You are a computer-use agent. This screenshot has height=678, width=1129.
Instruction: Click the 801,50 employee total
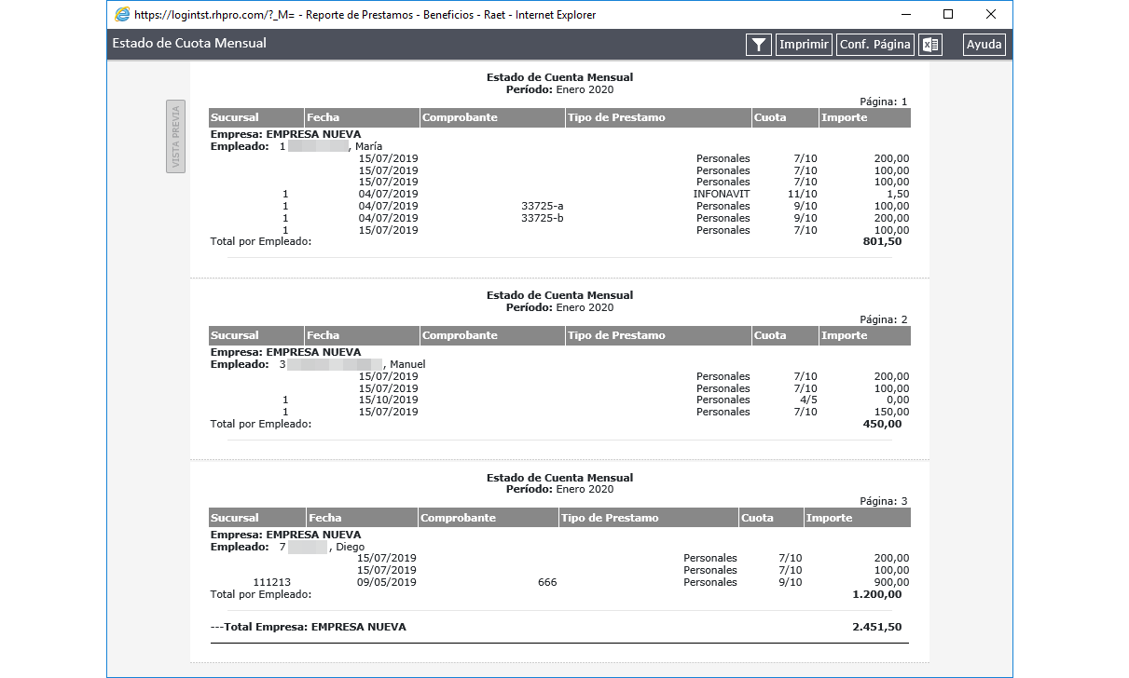coord(883,241)
